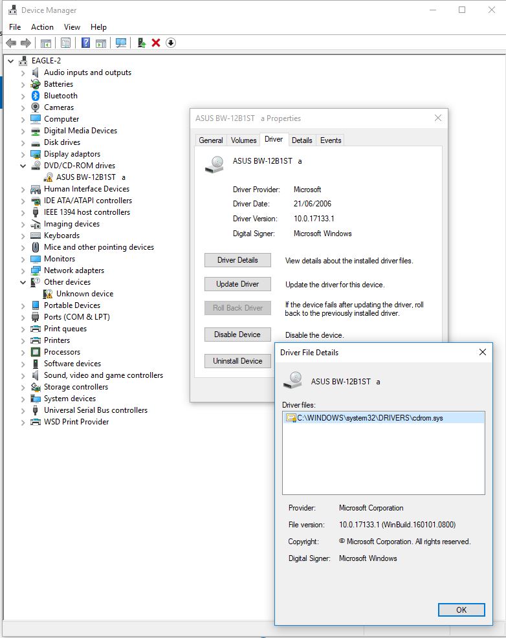
Task: Click the Batteries category icon
Action: coord(36,84)
